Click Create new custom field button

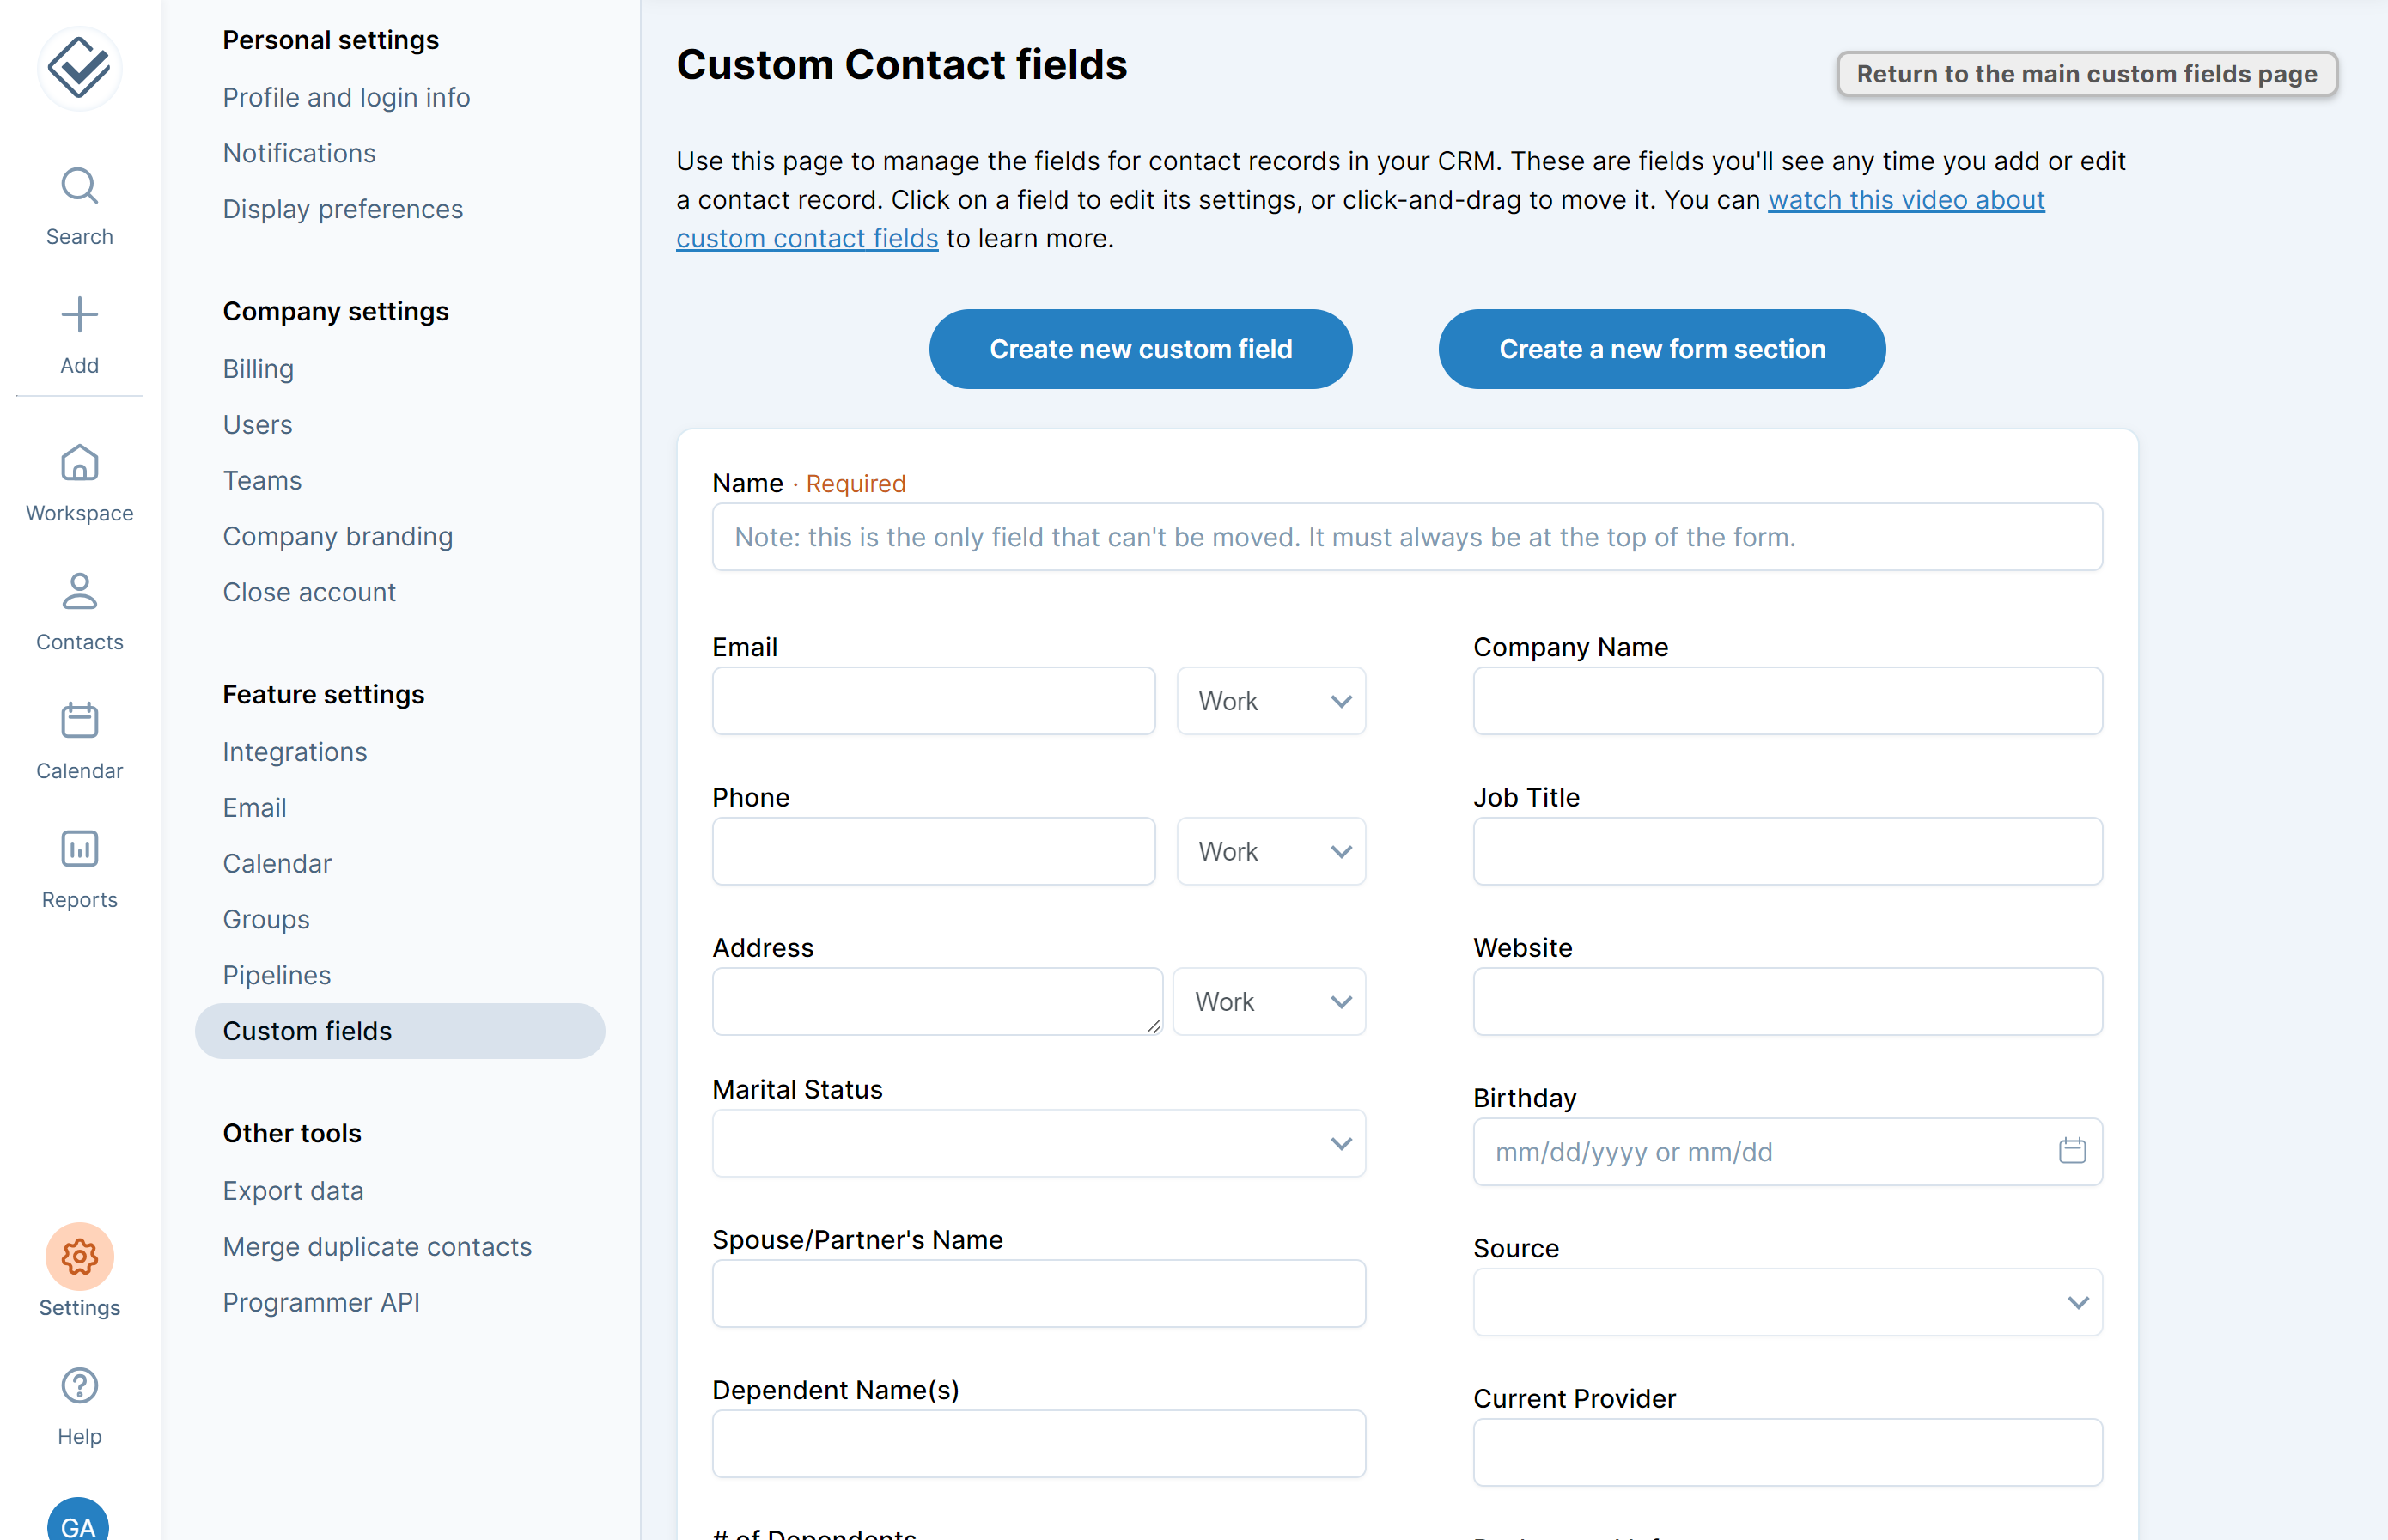pyautogui.click(x=1140, y=349)
